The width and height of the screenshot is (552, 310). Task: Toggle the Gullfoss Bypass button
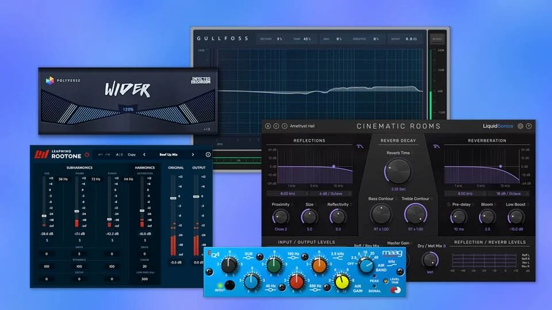click(437, 39)
